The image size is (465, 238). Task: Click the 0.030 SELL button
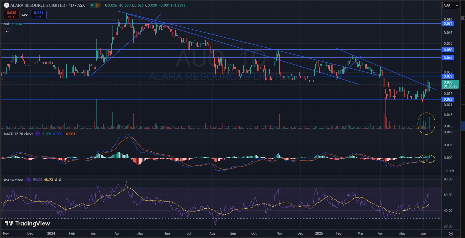pos(11,15)
